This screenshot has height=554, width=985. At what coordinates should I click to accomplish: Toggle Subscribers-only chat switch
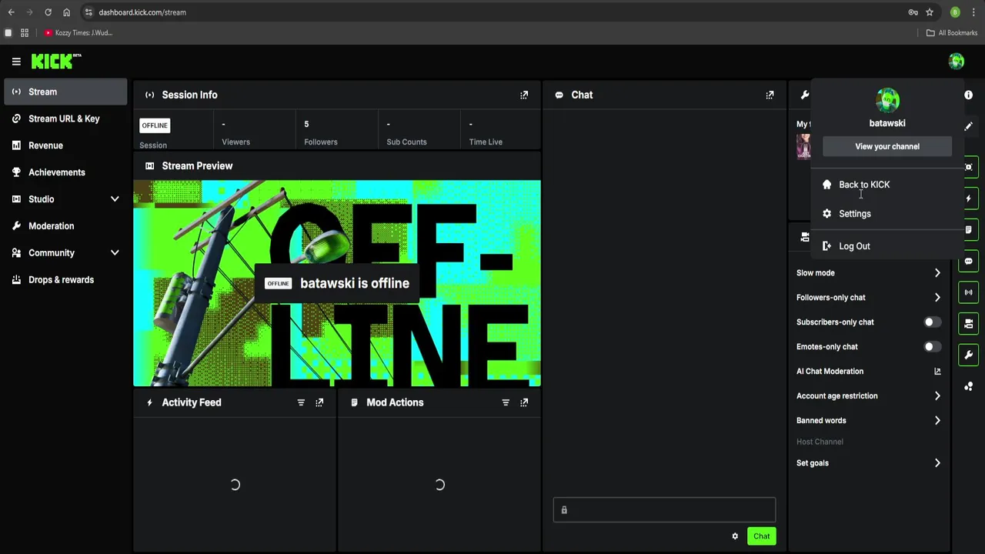(932, 322)
